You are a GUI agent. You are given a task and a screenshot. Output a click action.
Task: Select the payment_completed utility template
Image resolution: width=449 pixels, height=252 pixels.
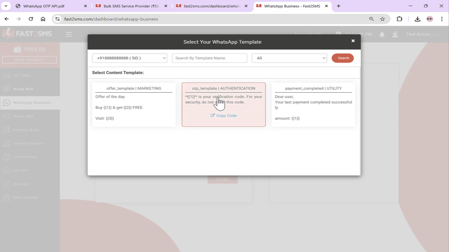pyautogui.click(x=313, y=104)
